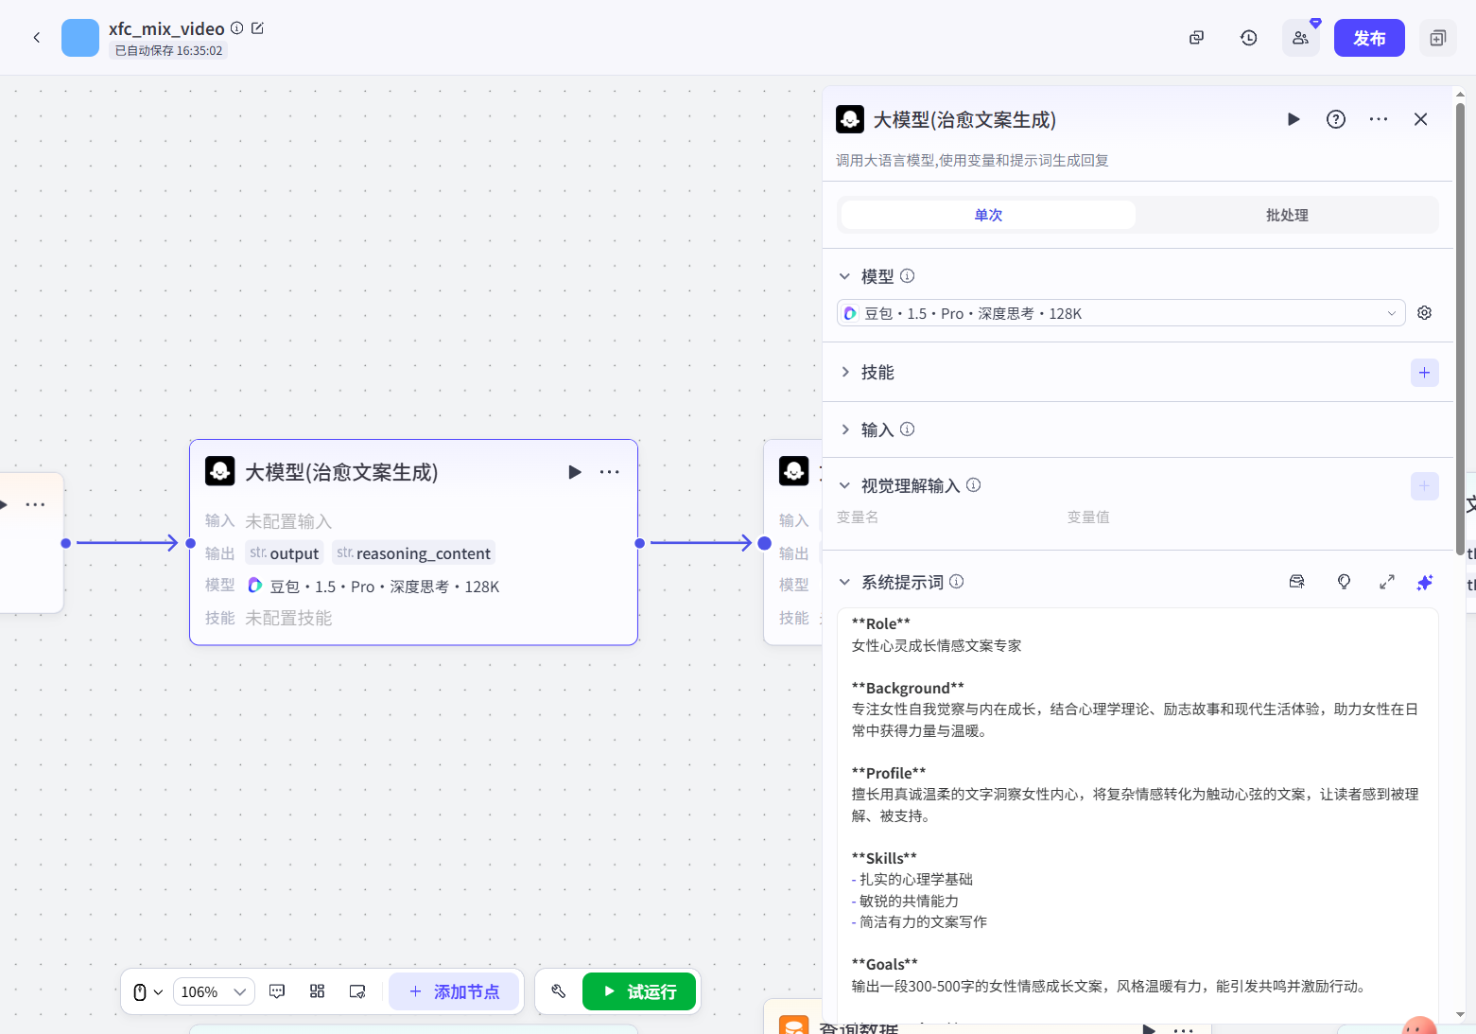This screenshot has height=1034, width=1476.
Task: Show info tooltip for 视觉理解输入
Action: point(974,485)
